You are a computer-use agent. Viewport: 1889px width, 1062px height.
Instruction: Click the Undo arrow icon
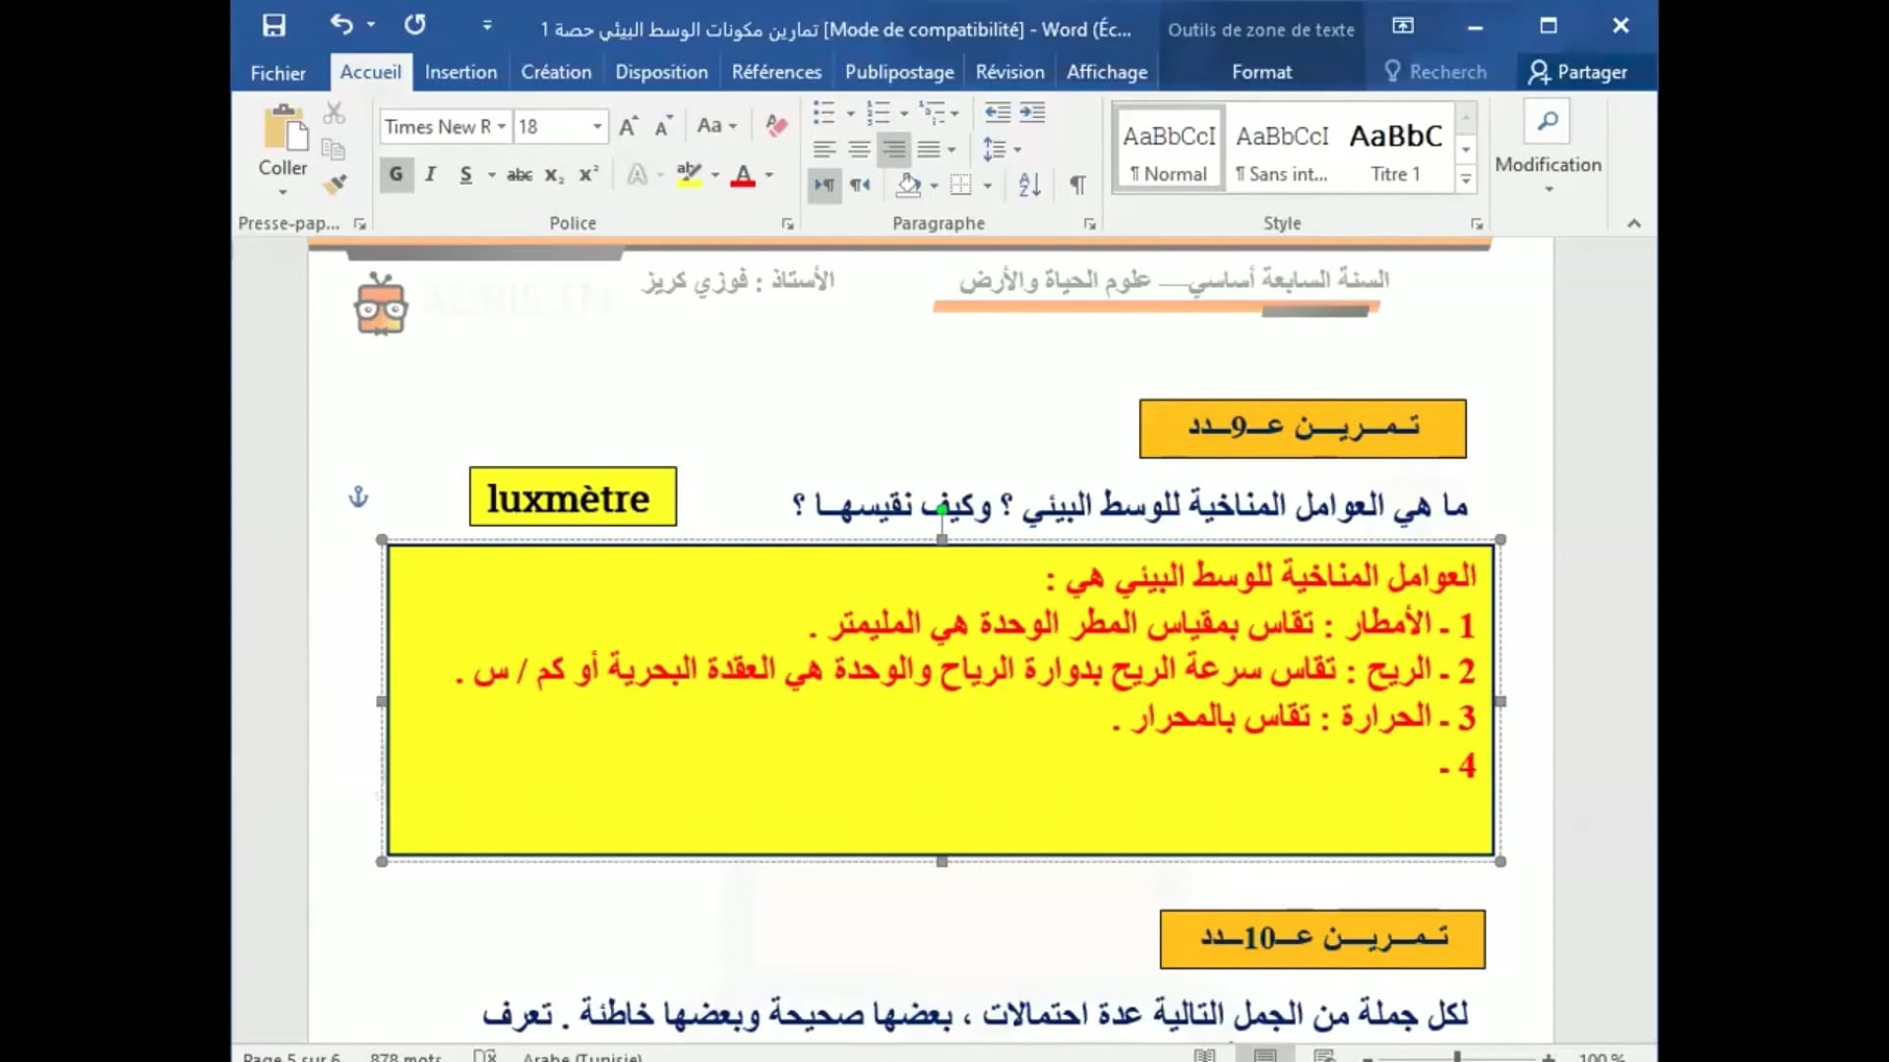(340, 25)
